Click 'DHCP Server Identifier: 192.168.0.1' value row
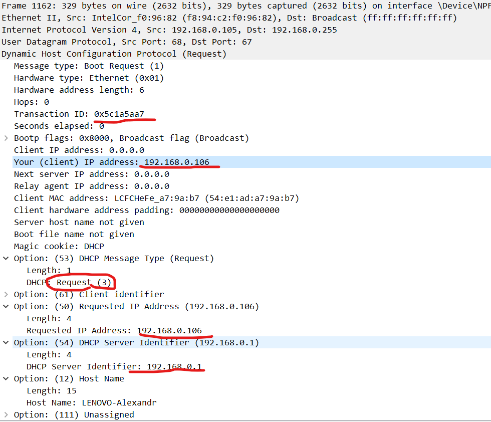The height and width of the screenshot is (422, 491). 114,367
